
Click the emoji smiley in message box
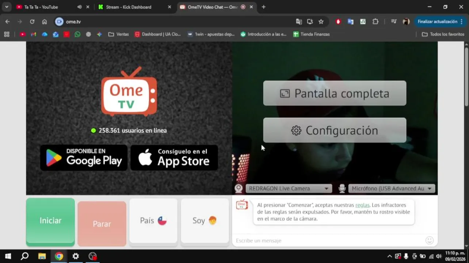point(430,240)
